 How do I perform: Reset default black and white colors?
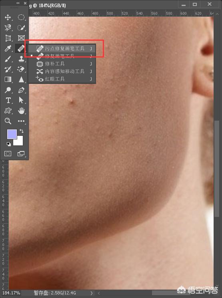coord(9,144)
